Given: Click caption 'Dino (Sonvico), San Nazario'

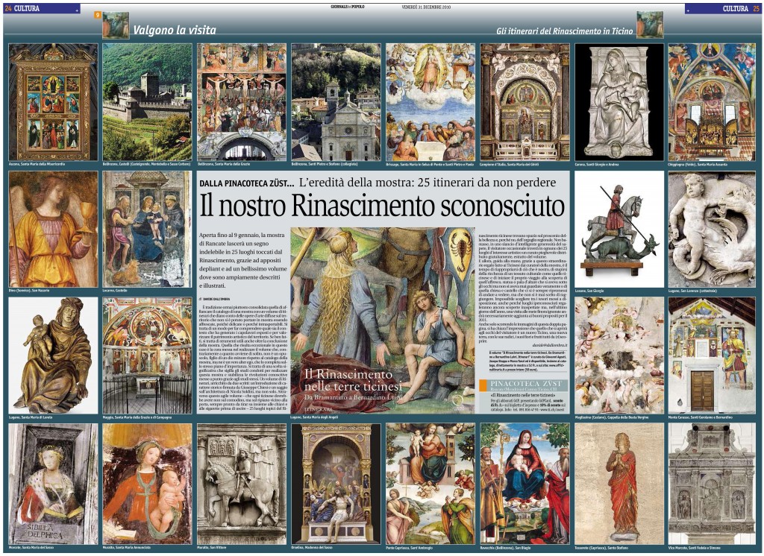Looking at the screenshot, I should [x=29, y=291].
